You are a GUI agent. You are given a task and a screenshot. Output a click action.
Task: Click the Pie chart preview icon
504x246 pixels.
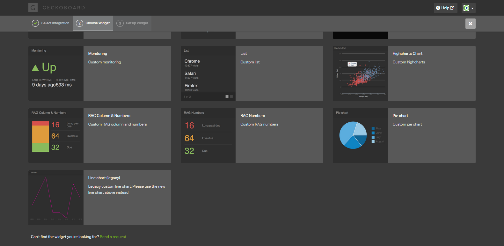click(x=353, y=135)
